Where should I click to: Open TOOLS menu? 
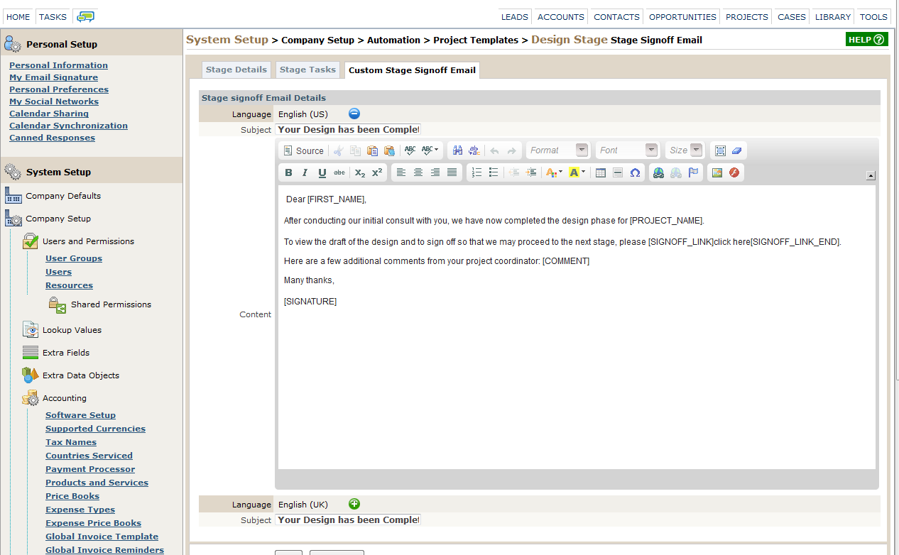[x=873, y=16]
